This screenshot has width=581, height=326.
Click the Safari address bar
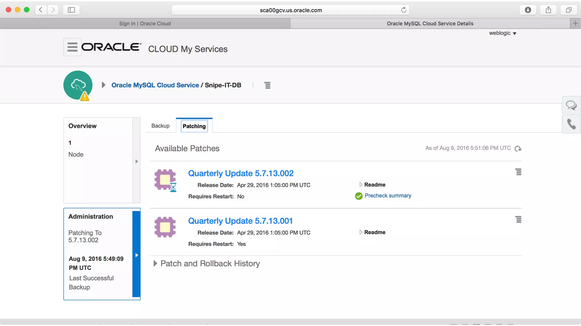[290, 10]
